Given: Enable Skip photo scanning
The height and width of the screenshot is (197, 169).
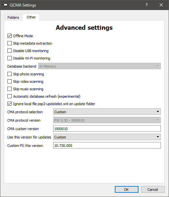Looking at the screenshot, I should coord(10,74).
